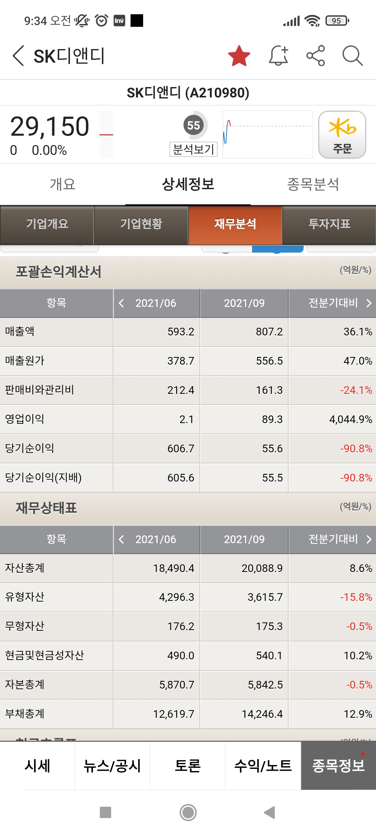
Task: Show earlier period in 포괄손익계산서 table
Action: click(x=122, y=303)
